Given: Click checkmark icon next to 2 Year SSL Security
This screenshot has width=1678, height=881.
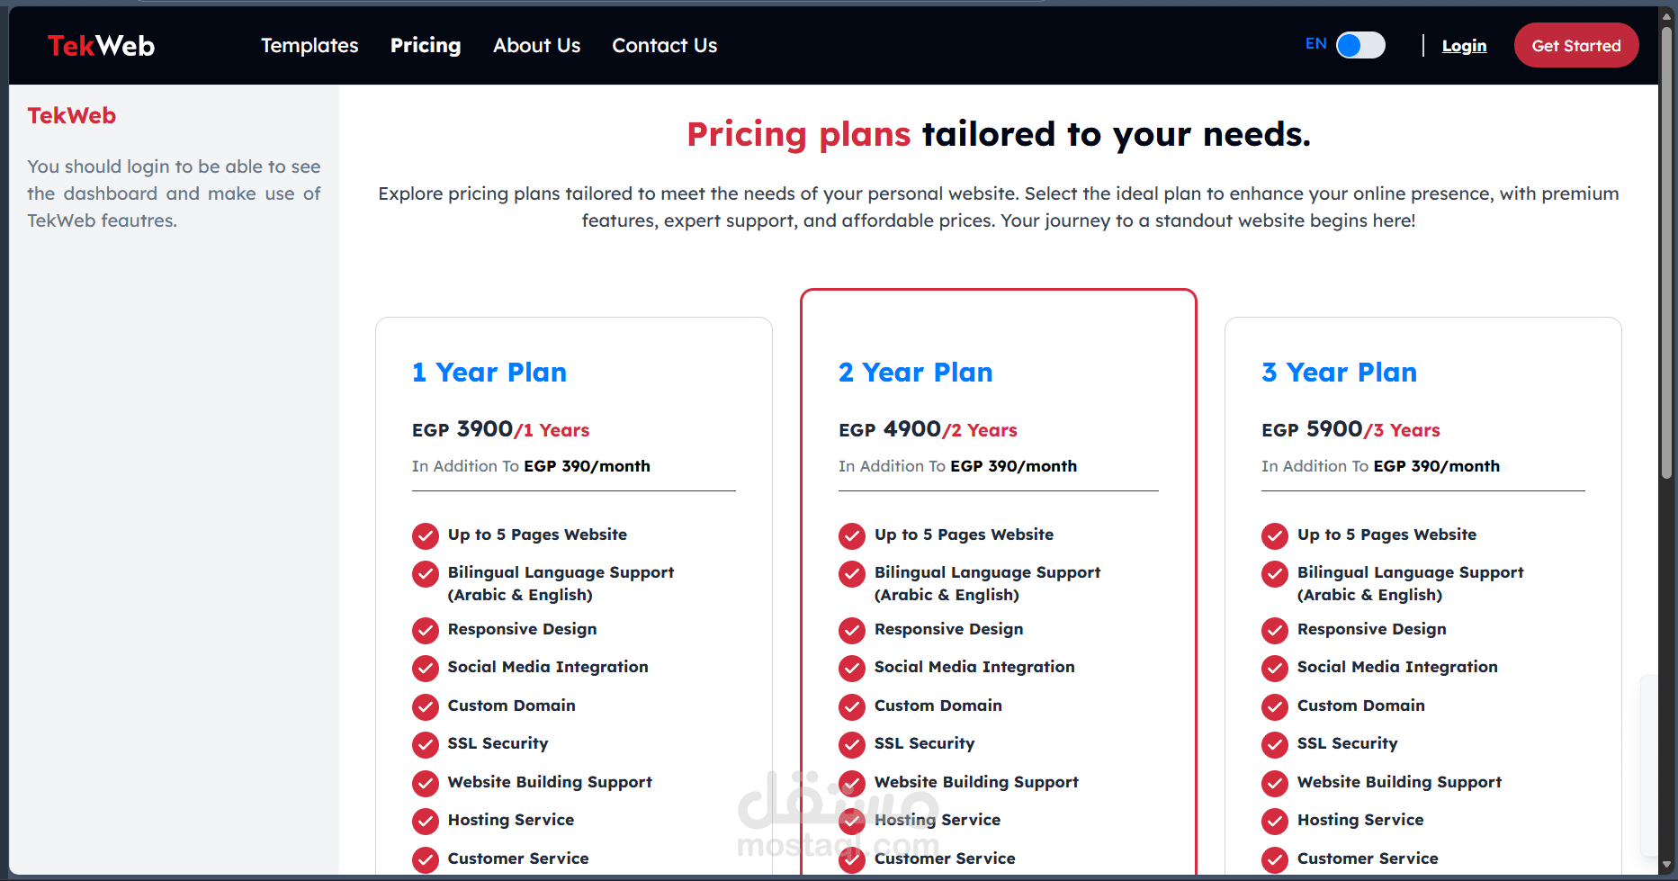Looking at the screenshot, I should 852,744.
